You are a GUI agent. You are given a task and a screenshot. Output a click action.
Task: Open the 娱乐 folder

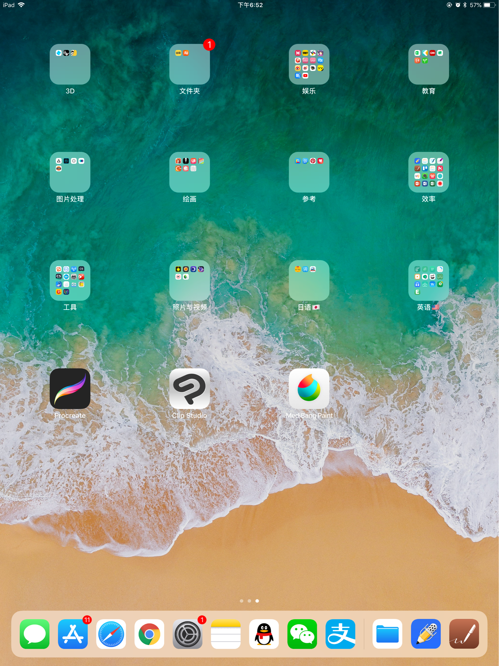[309, 64]
